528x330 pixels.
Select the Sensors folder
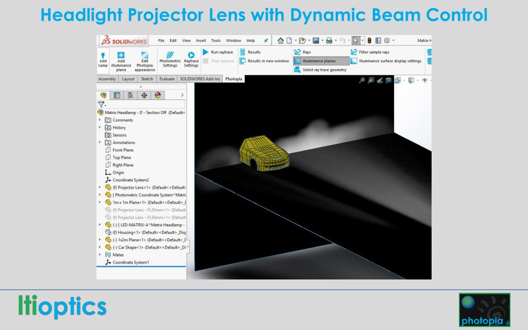click(x=115, y=135)
